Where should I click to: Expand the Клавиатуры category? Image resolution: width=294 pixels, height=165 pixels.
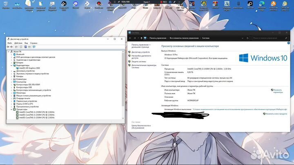(x=11, y=79)
